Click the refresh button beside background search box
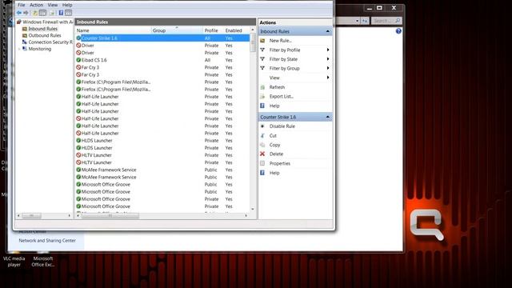Image resolution: width=512 pixels, height=288 pixels. coord(365,21)
